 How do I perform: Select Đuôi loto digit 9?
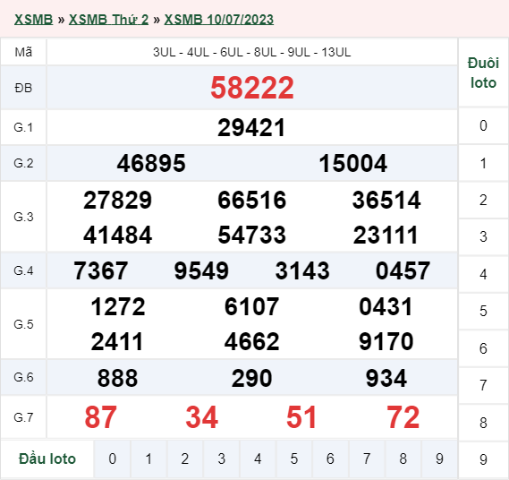click(483, 459)
